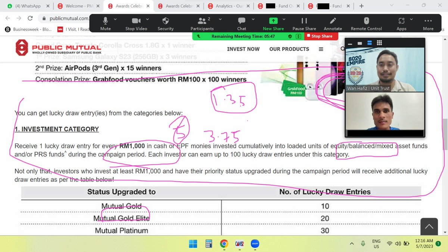Click the 'Status Upgraded to' column header
The width and height of the screenshot is (448, 252).
click(121, 192)
